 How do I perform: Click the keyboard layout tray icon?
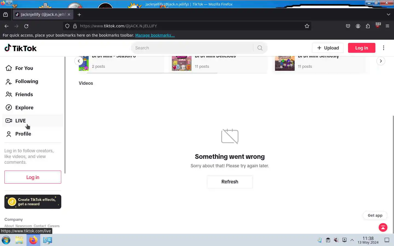344,240
